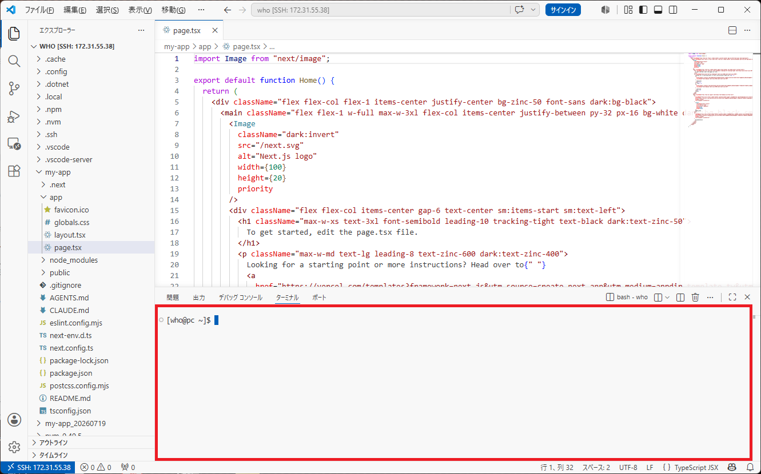Collapse the my-app folder
This screenshot has width=761, height=474.
pos(91,172)
